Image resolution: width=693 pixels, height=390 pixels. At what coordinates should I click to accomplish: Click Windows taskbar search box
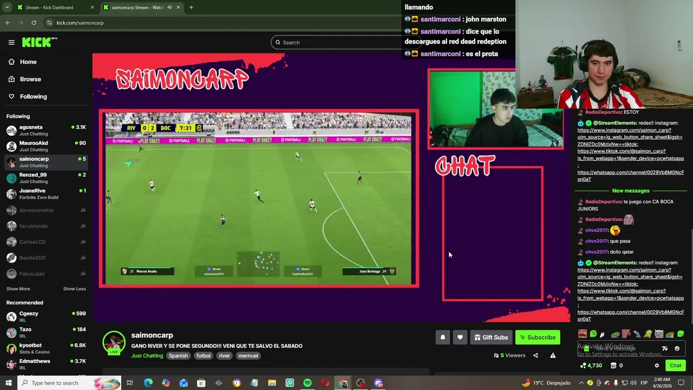[69, 383]
